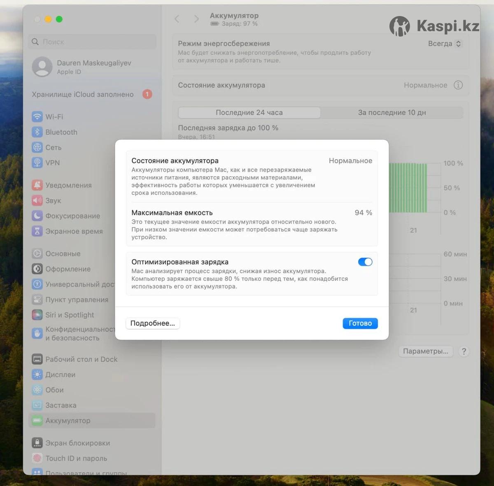The image size is (494, 486).
Task: Open Уведомления bell icon
Action: (37, 185)
